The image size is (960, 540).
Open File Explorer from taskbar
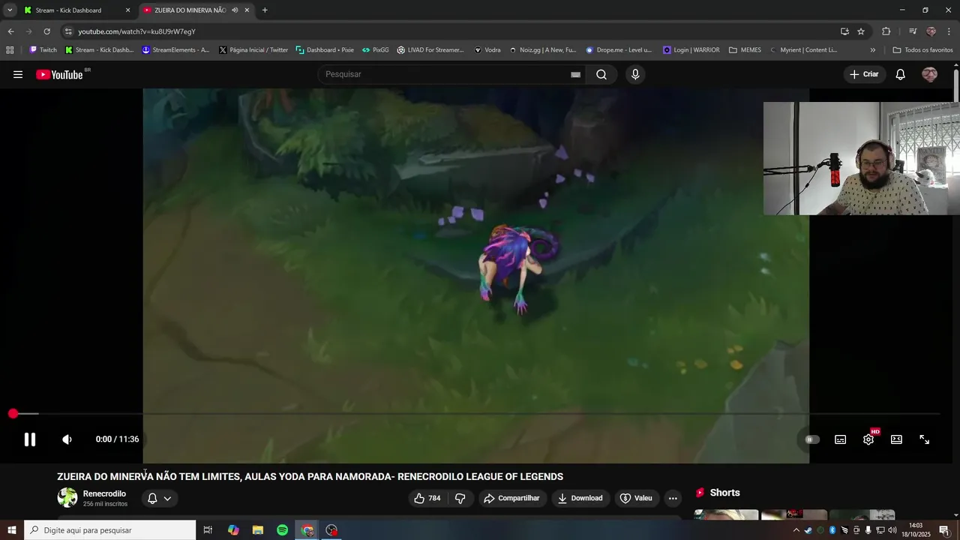point(257,530)
